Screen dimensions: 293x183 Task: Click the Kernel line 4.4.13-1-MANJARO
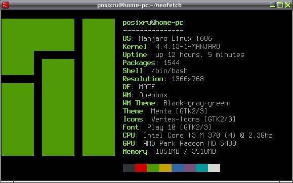[x=171, y=47]
